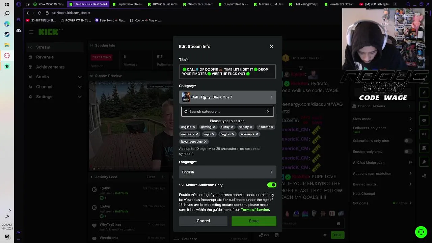Open Microsoft Edge from the taskbar
Screen dimensions: 432x243
click(7, 24)
